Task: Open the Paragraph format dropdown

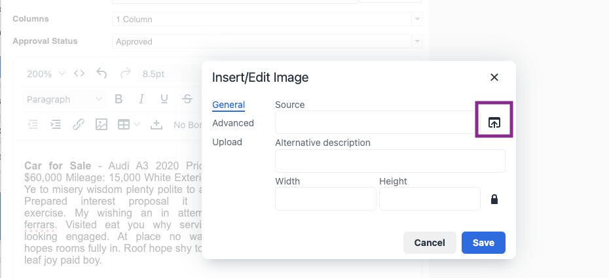Action: click(64, 99)
